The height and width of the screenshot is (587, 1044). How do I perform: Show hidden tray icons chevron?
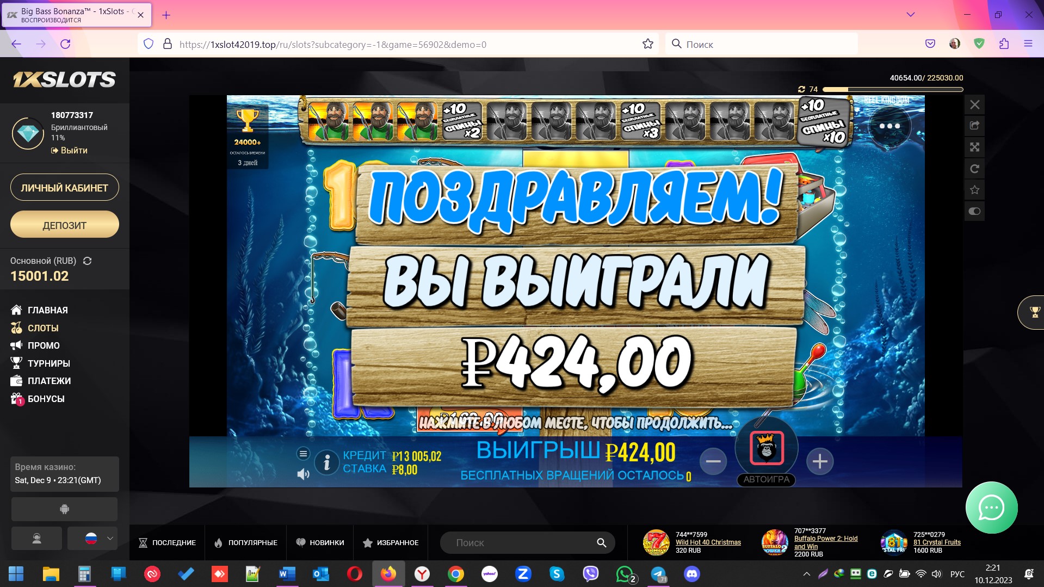pyautogui.click(x=807, y=573)
